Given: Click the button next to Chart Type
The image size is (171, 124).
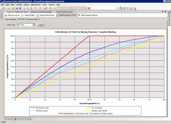Looking at the screenshot, I should click(x=41, y=25).
